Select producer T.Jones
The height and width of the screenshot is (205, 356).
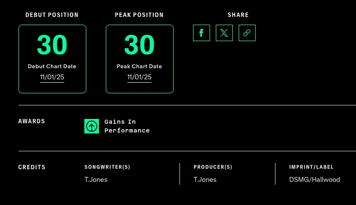coord(205,179)
